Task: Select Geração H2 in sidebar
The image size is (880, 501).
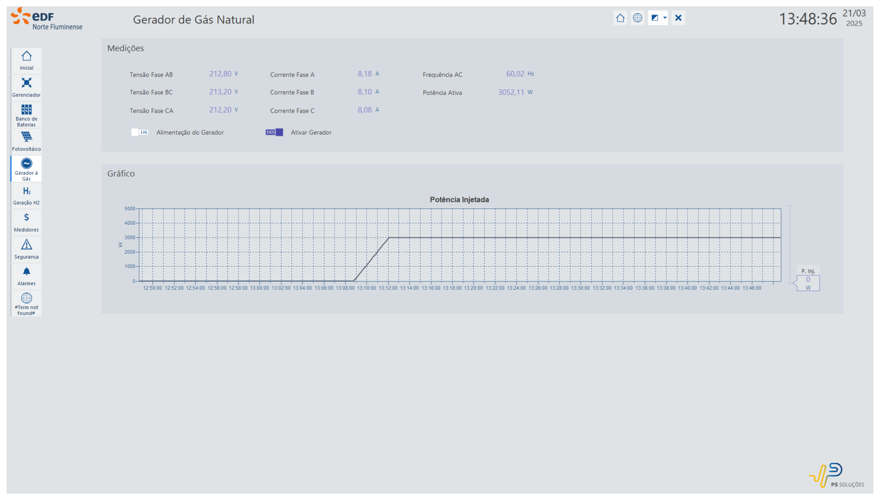Action: point(26,195)
